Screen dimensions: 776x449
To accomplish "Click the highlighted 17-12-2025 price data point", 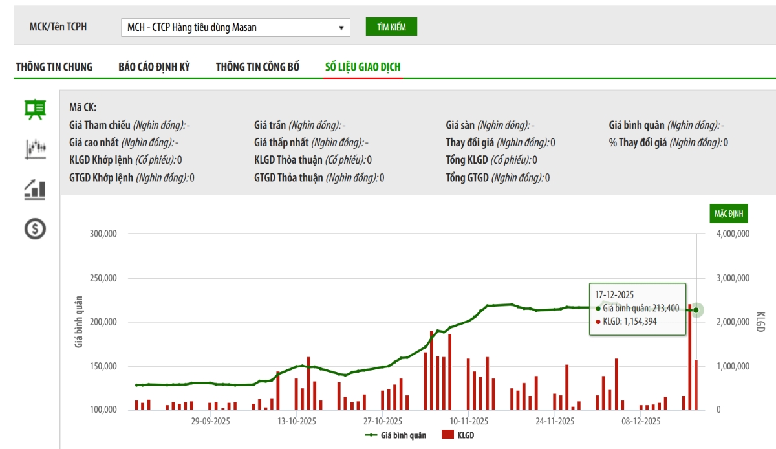I will [696, 310].
